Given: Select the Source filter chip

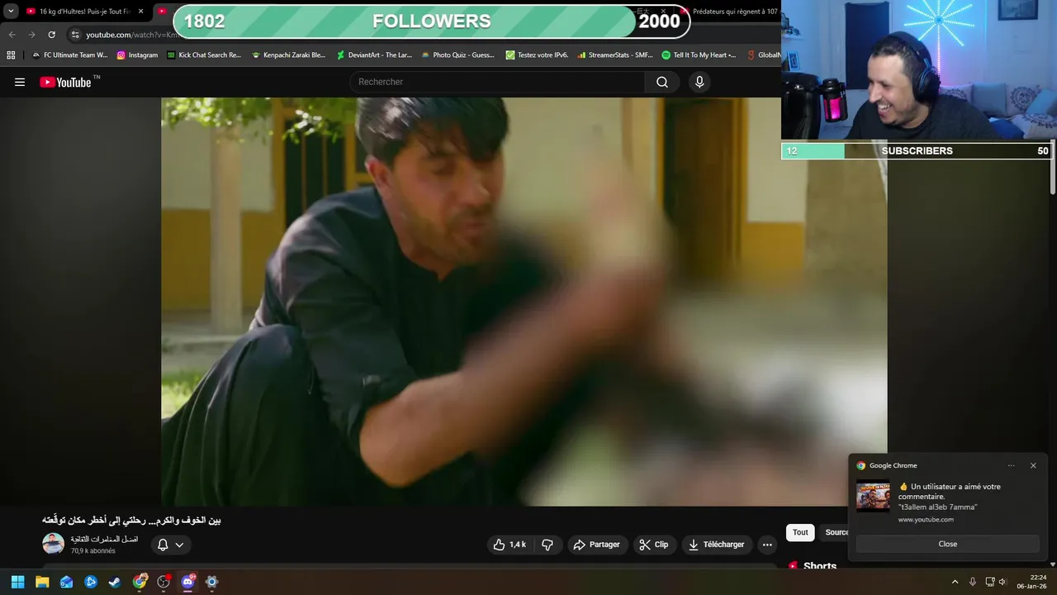Looking at the screenshot, I should (836, 532).
